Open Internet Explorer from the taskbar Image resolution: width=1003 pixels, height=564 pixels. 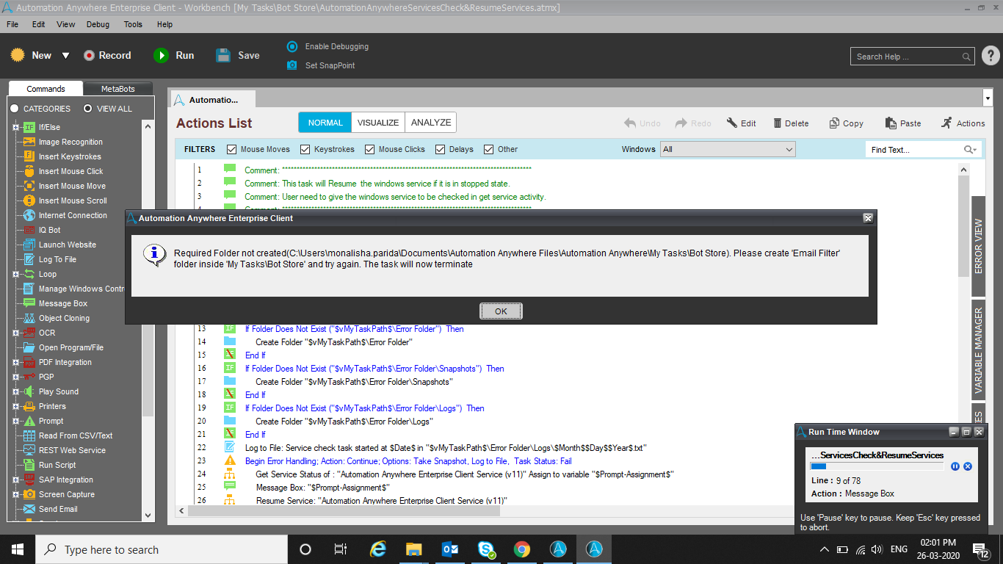click(x=378, y=549)
